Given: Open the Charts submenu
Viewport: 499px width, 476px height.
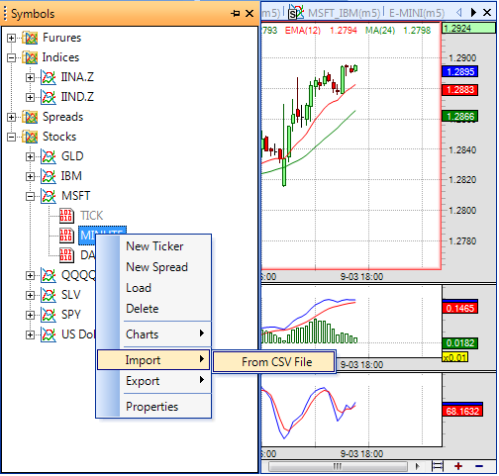Looking at the screenshot, I should pos(153,334).
